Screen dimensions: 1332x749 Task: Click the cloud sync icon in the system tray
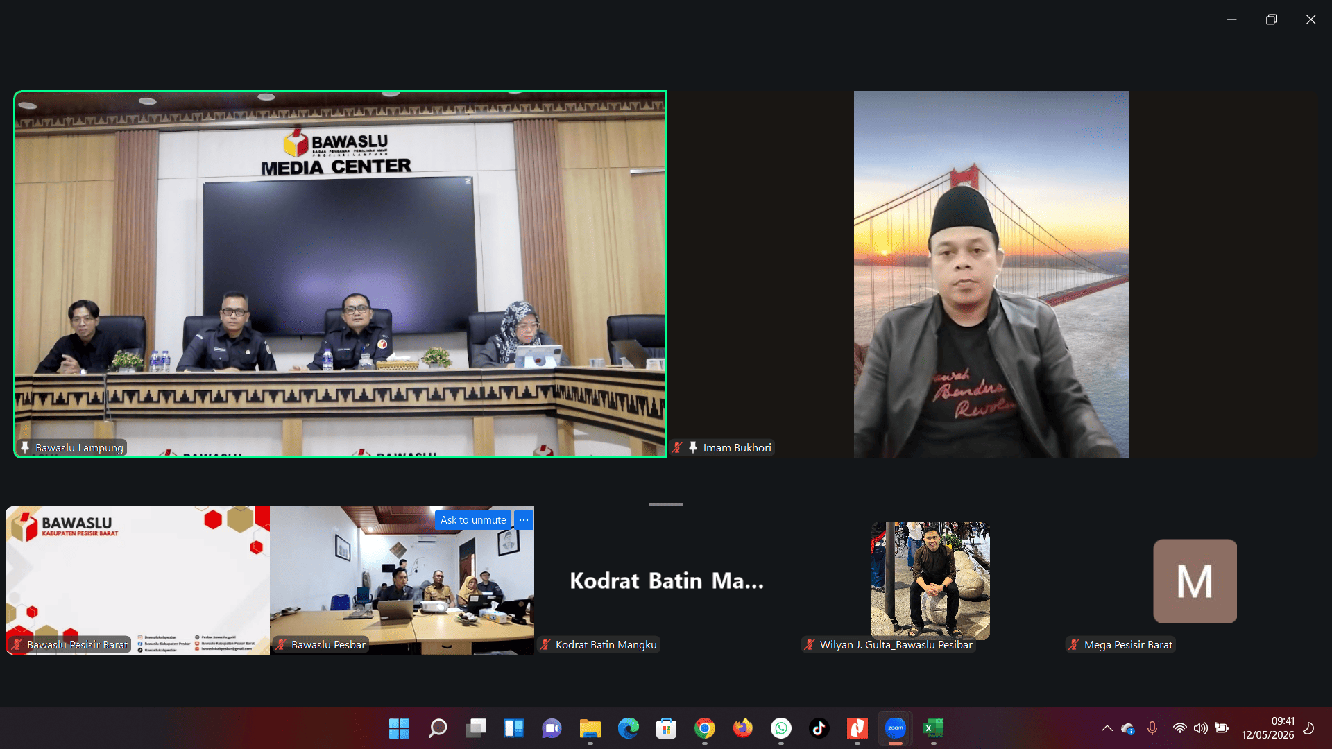[x=1128, y=728]
